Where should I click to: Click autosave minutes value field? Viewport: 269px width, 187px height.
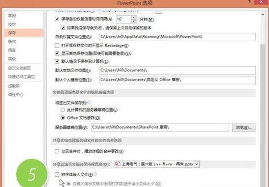123,19
